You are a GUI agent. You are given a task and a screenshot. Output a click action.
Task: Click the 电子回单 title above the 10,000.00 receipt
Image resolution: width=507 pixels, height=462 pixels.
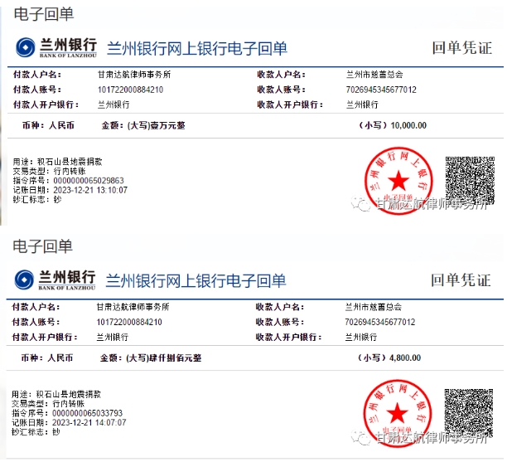coord(44,14)
